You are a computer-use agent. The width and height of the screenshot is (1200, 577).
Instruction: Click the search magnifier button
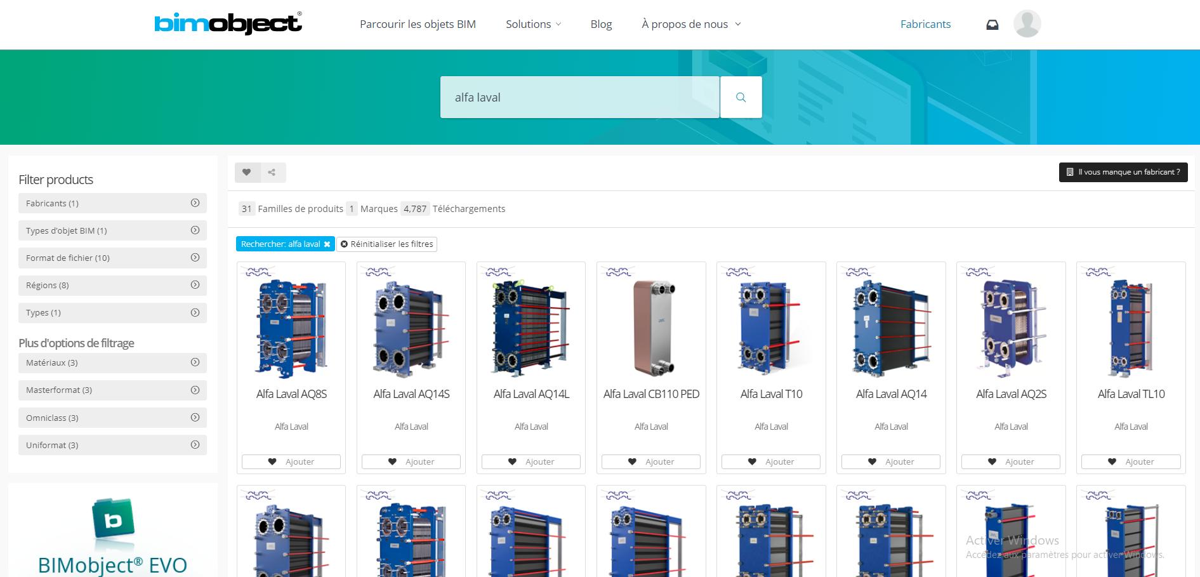(x=741, y=97)
